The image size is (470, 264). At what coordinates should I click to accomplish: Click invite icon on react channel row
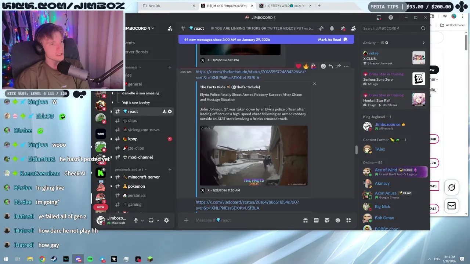point(164,111)
